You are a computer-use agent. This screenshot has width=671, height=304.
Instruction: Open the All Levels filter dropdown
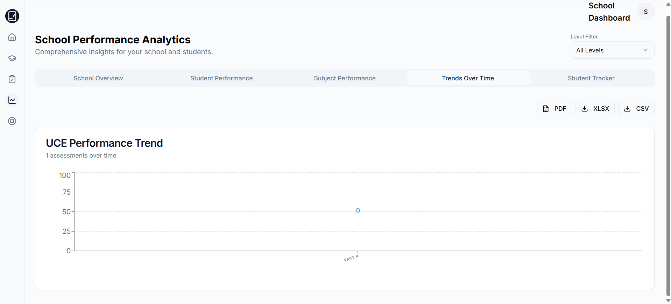(x=612, y=50)
